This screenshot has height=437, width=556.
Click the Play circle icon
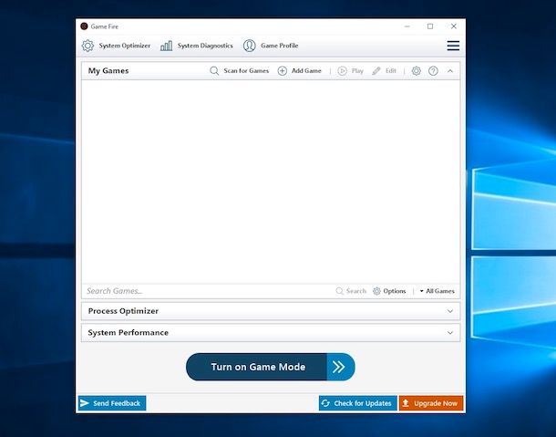(x=342, y=71)
